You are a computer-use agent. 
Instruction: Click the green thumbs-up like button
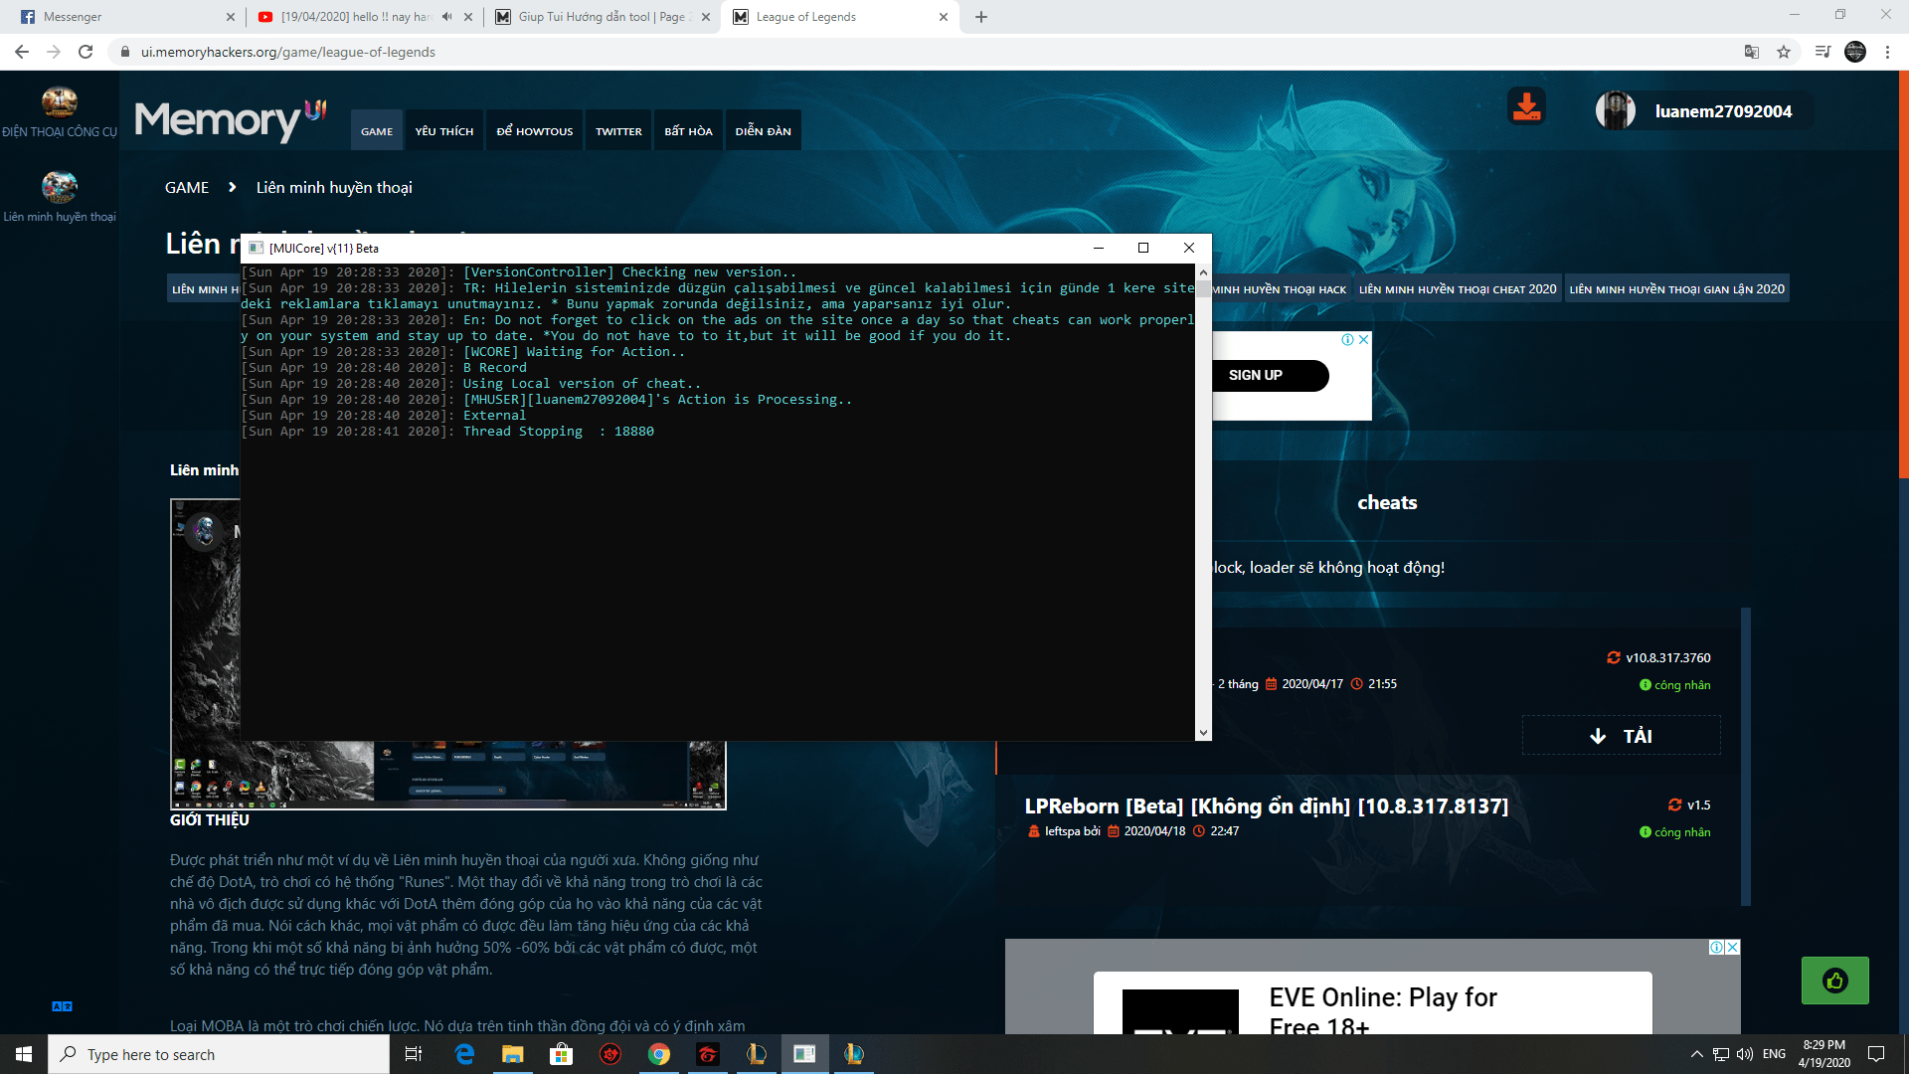[x=1834, y=981]
